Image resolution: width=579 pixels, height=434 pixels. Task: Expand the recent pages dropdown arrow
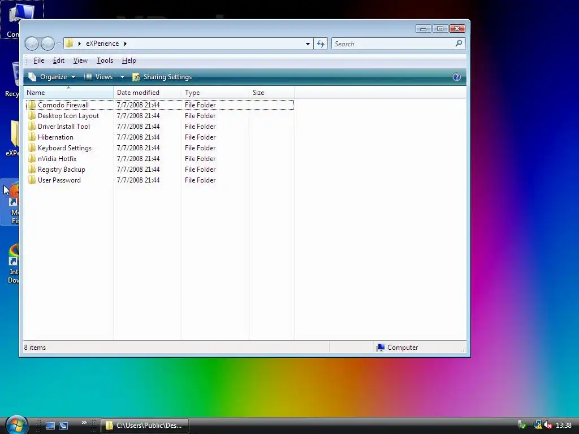pos(59,44)
